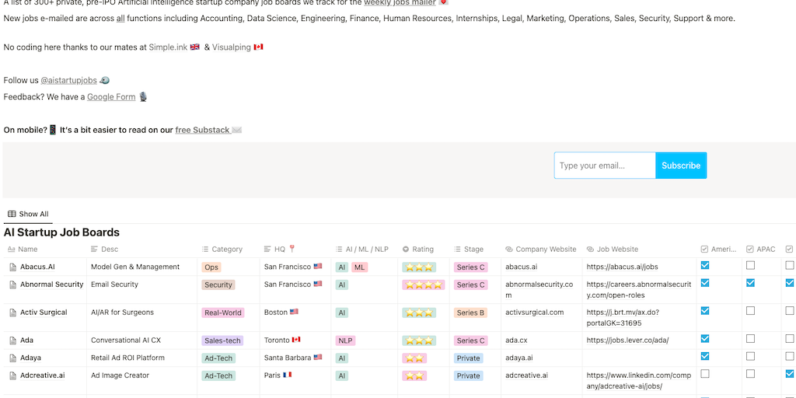Click the Ops category tag for Abacus.AI

(211, 267)
